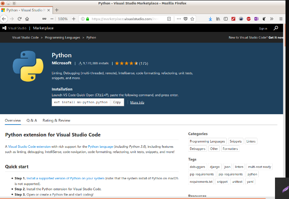Click the json tag
This screenshot has height=199, width=289.
coord(227,167)
